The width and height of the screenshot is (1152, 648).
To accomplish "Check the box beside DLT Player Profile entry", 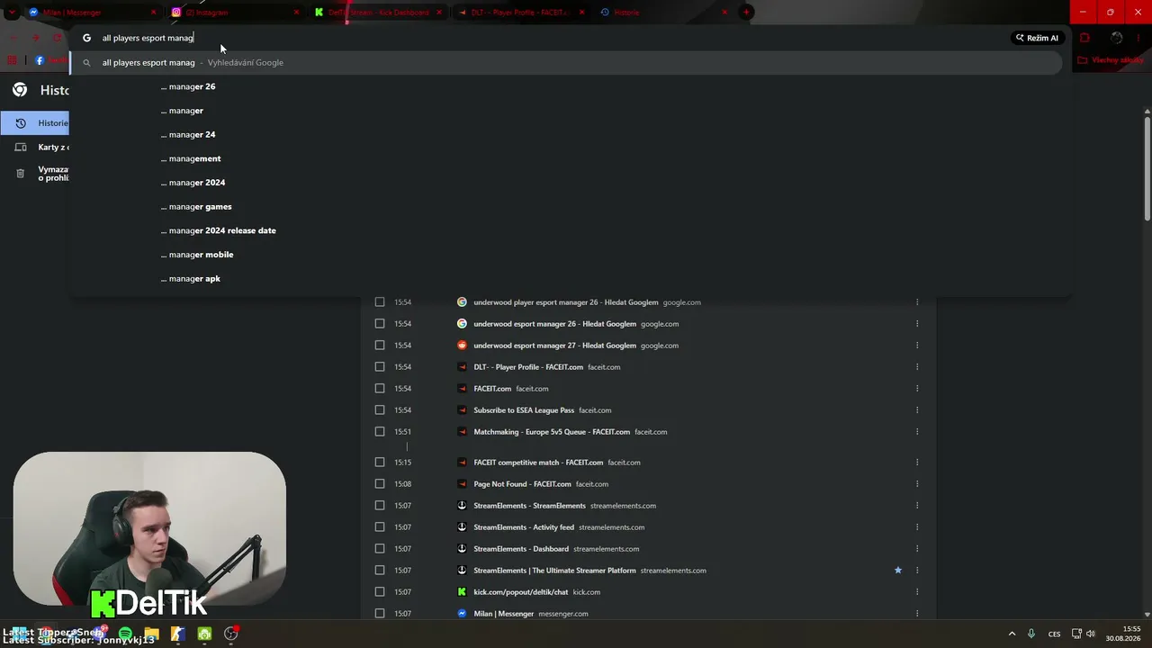I will point(380,367).
